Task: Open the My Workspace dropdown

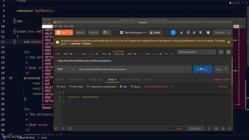Action: 133,33
